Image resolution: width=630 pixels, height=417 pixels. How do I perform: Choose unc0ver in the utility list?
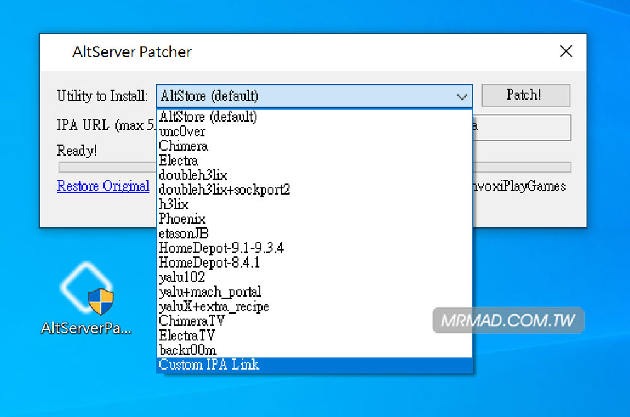314,132
